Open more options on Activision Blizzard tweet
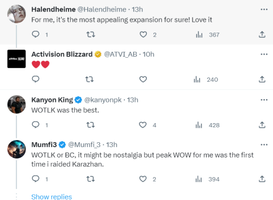 pyautogui.click(x=264, y=54)
